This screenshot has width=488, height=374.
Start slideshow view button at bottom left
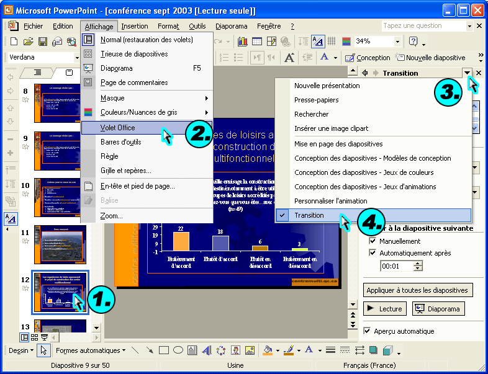pyautogui.click(x=45, y=337)
